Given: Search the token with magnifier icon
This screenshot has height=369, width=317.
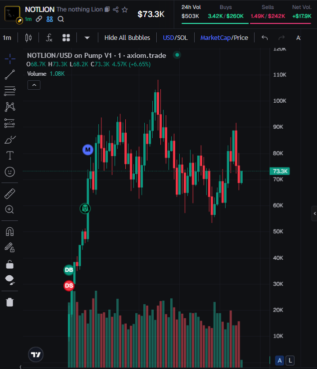Looking at the screenshot, I should [x=61, y=19].
